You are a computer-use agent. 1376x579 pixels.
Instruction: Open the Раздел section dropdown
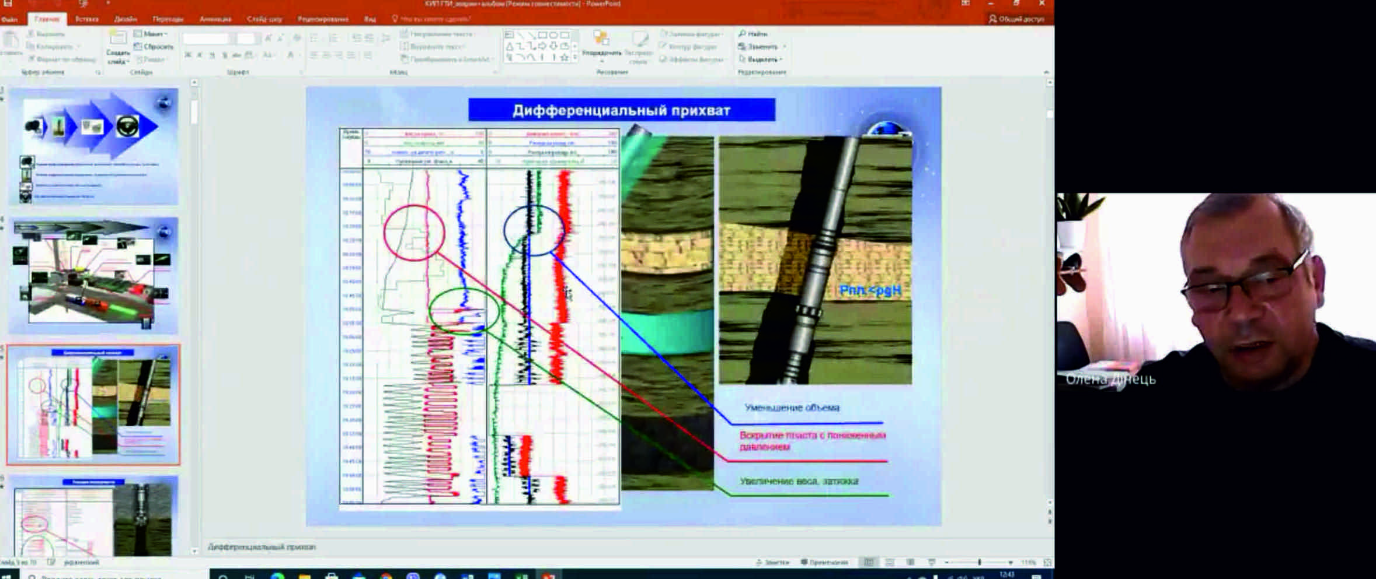(x=151, y=59)
